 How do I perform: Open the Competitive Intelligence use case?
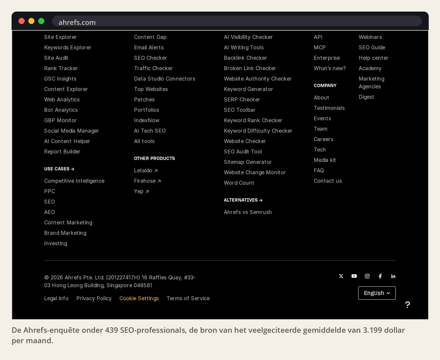(74, 181)
